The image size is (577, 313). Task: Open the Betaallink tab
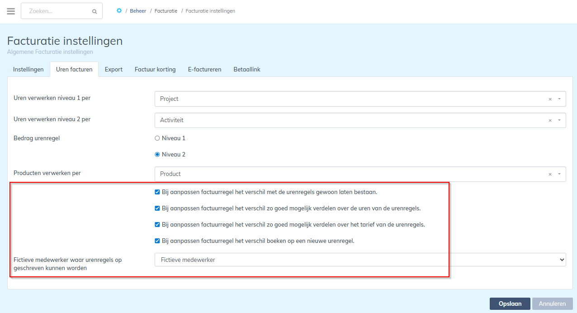(x=246, y=69)
